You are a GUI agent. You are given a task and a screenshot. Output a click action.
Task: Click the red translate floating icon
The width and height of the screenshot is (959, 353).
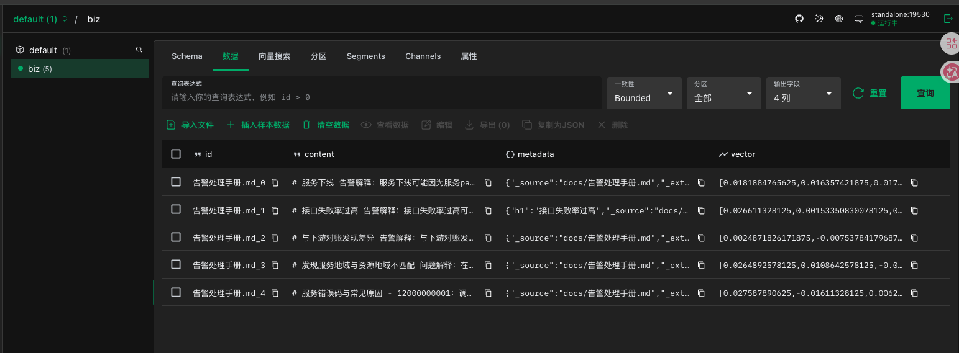click(951, 72)
